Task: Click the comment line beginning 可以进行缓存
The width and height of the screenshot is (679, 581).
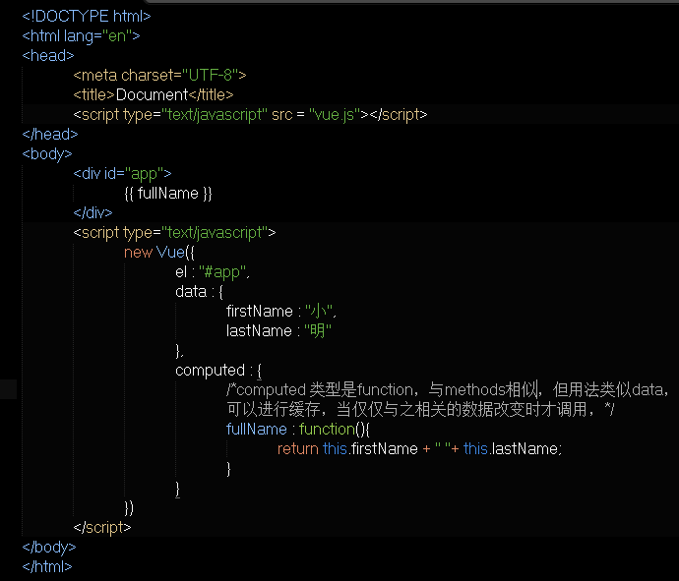Action: 420,410
